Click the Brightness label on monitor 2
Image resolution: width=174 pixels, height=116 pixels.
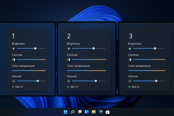point(73,44)
